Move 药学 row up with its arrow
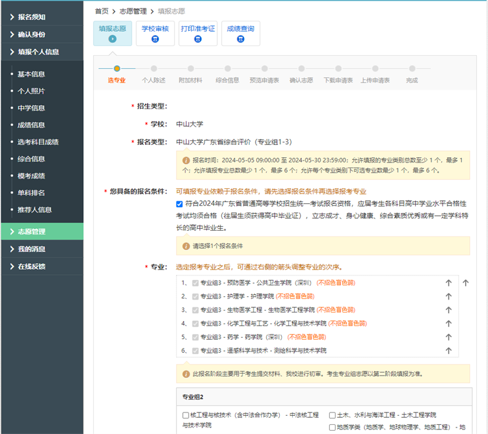488x434 pixels. pos(448,337)
